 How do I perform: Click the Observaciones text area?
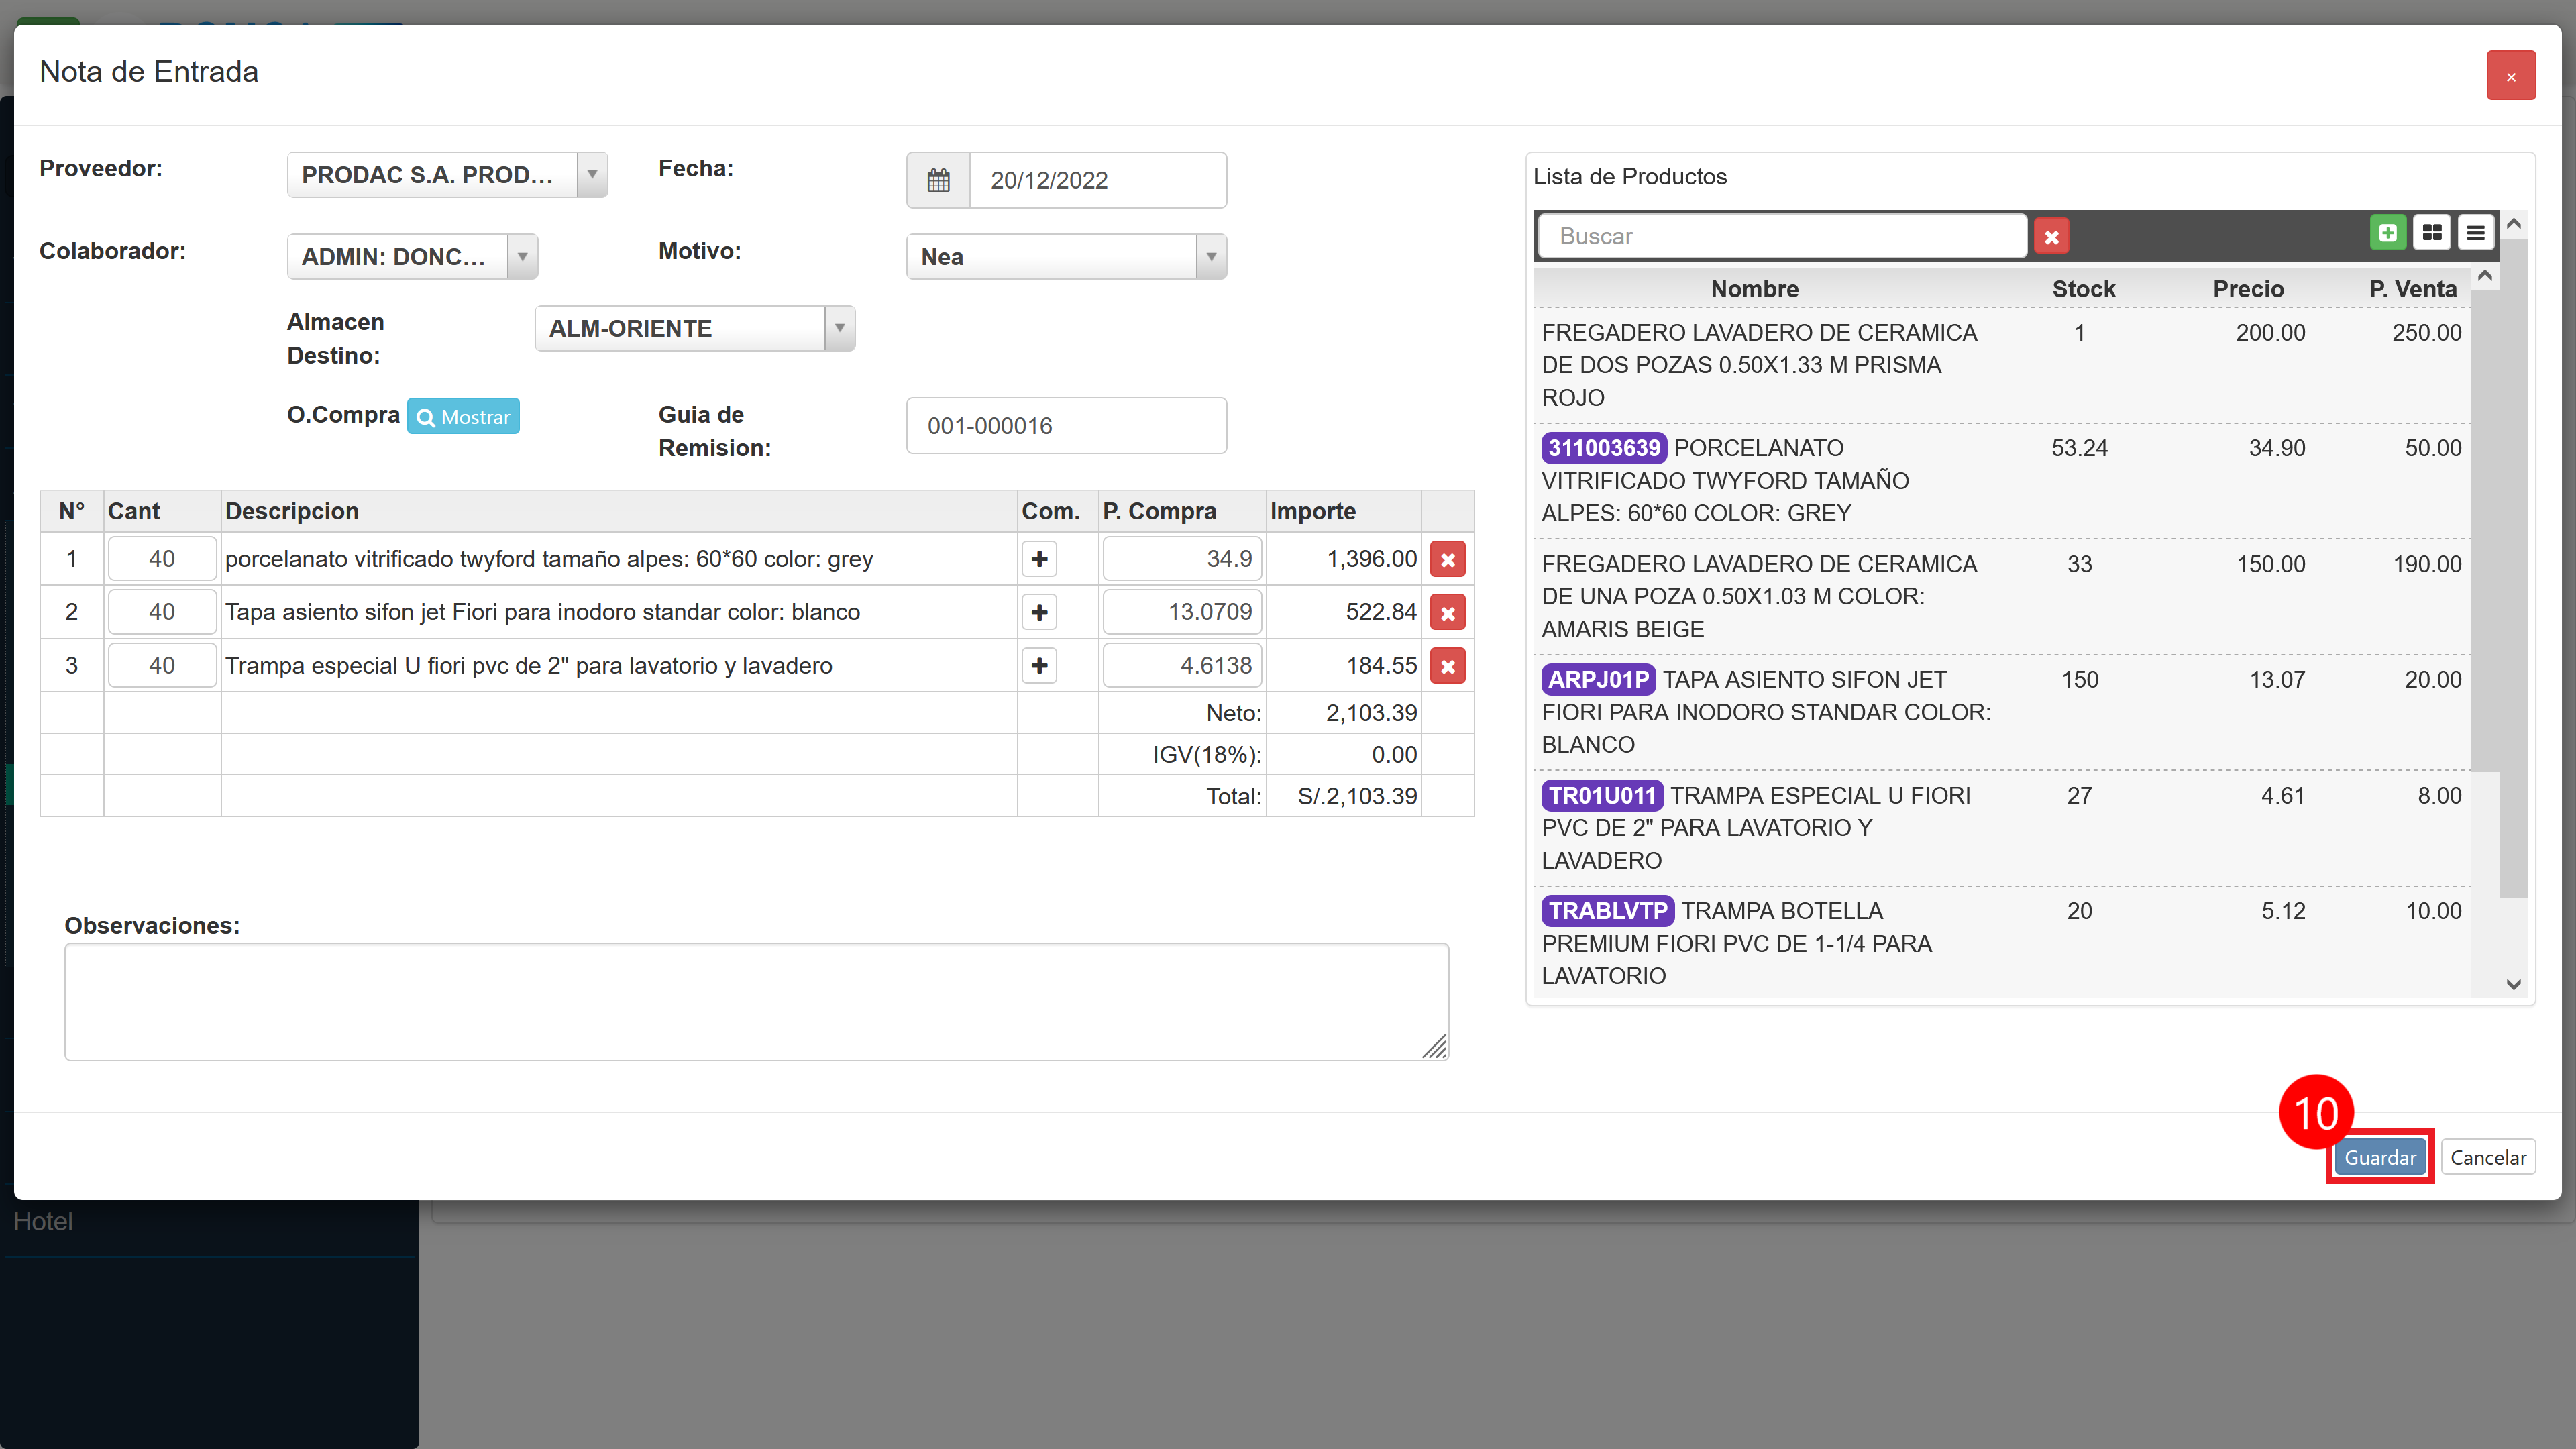pos(756,1002)
